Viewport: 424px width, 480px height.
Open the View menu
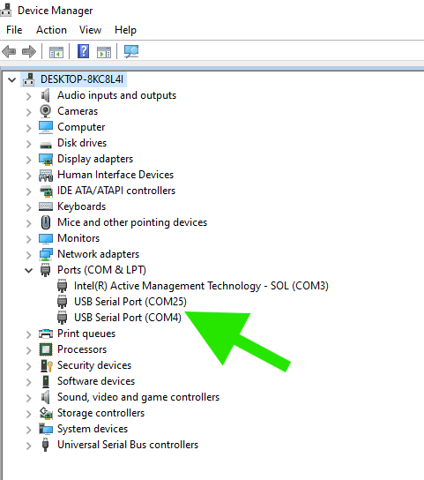(90, 30)
